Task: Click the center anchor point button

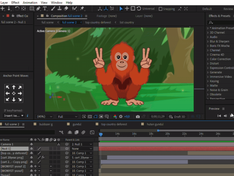Action: click(x=14, y=93)
